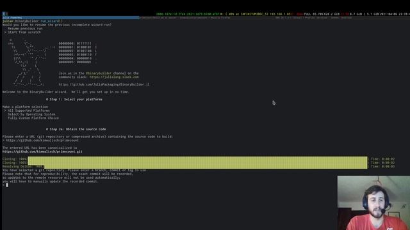Click the webcam video overlay of the presenter
This screenshot has width=410, height=230.
pos(373,203)
